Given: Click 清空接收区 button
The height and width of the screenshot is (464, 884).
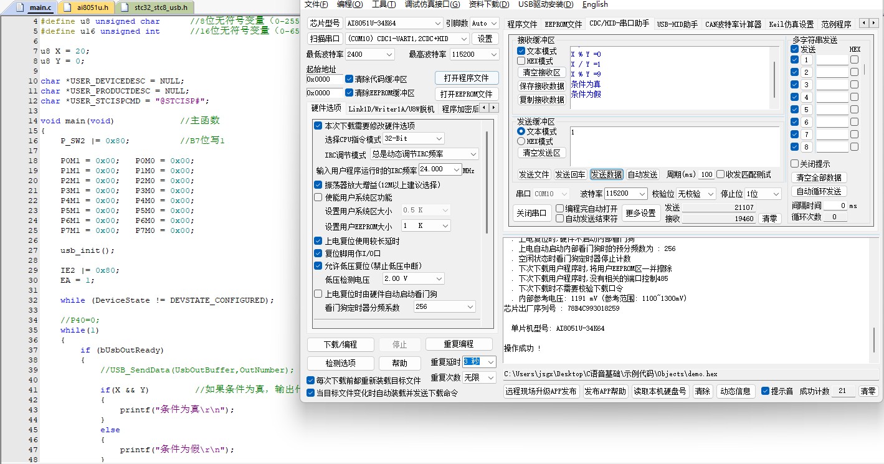Looking at the screenshot, I should [x=541, y=72].
